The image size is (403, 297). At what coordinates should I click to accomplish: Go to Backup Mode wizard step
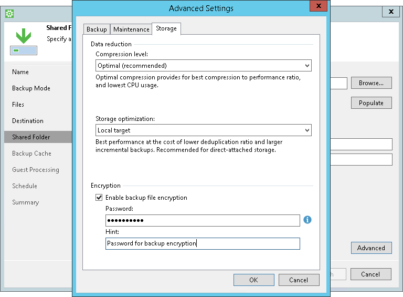point(31,88)
